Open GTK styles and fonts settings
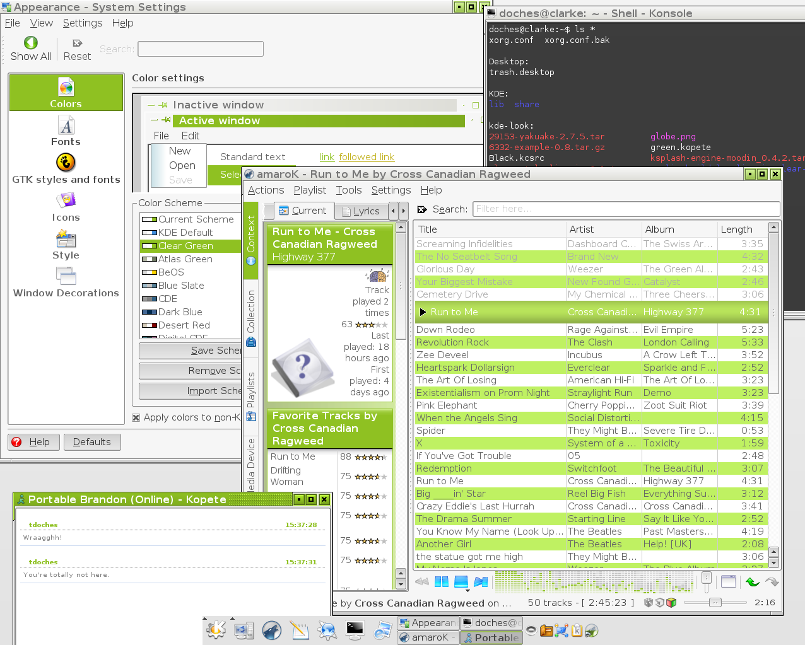Image resolution: width=805 pixels, height=645 pixels. pyautogui.click(x=66, y=168)
